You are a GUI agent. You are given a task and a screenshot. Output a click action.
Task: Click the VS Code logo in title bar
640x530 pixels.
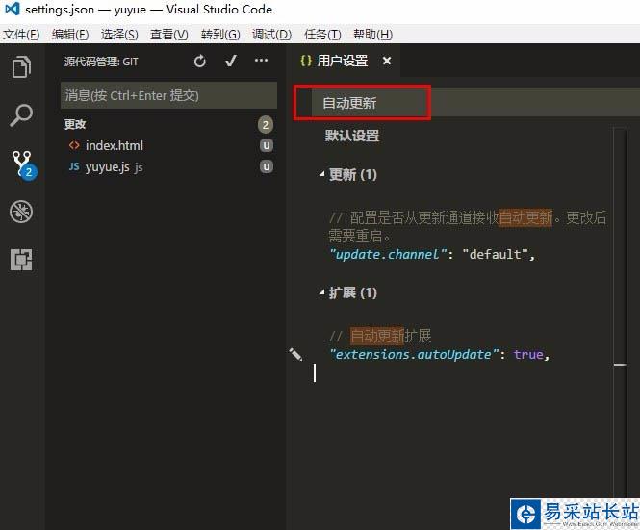[13, 9]
